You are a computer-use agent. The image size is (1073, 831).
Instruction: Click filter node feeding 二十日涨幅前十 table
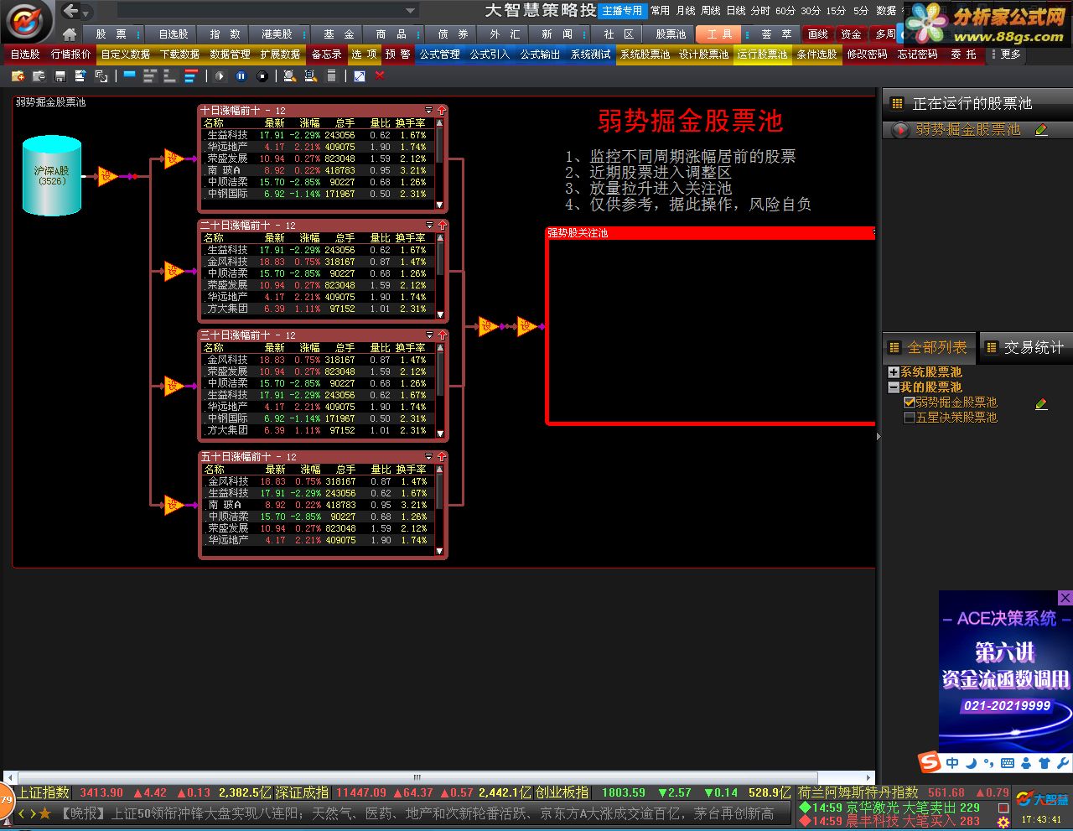coord(174,271)
